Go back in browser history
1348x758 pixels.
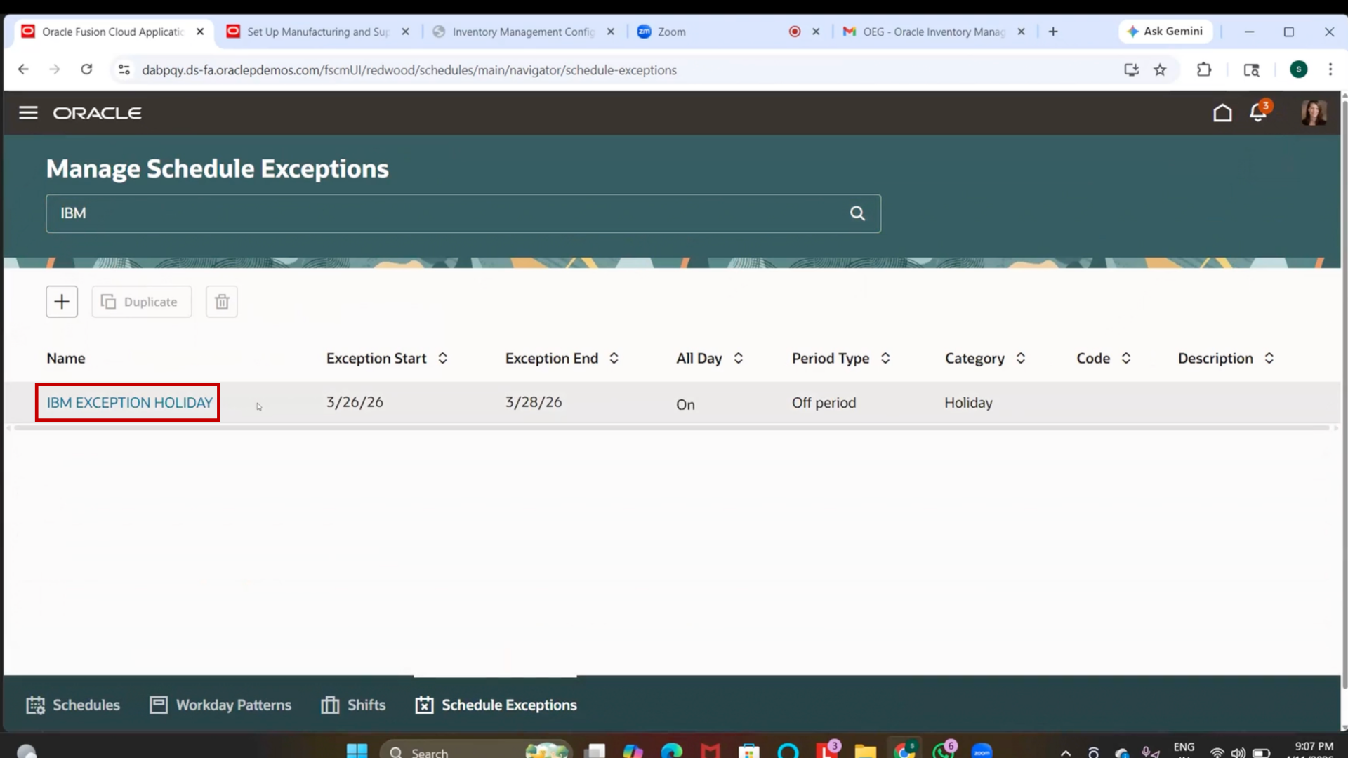coord(23,69)
